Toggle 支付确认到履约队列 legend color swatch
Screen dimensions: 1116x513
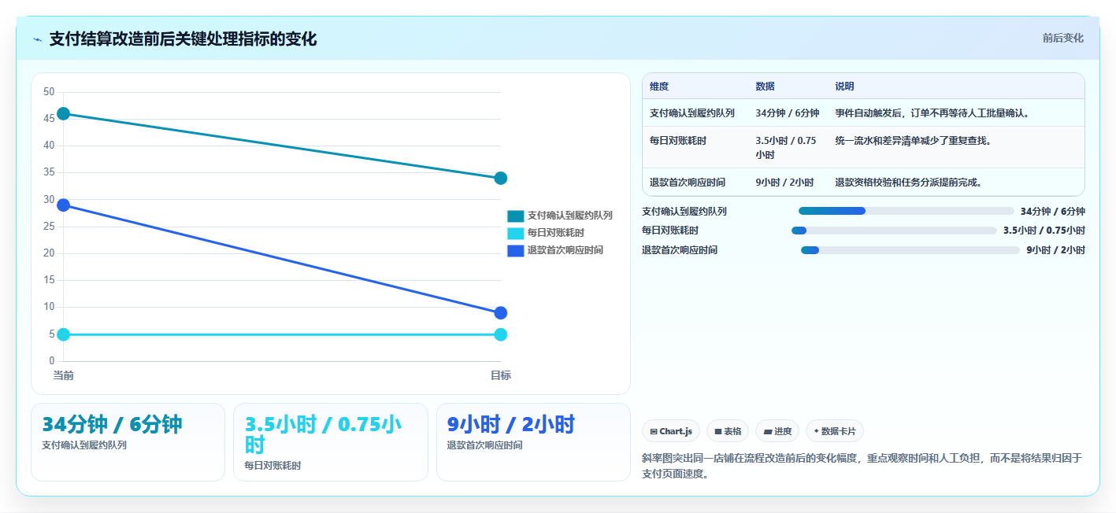[516, 216]
